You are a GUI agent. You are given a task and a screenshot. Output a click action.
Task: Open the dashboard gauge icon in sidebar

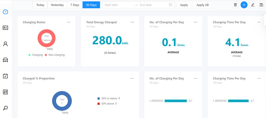pyautogui.click(x=5, y=12)
